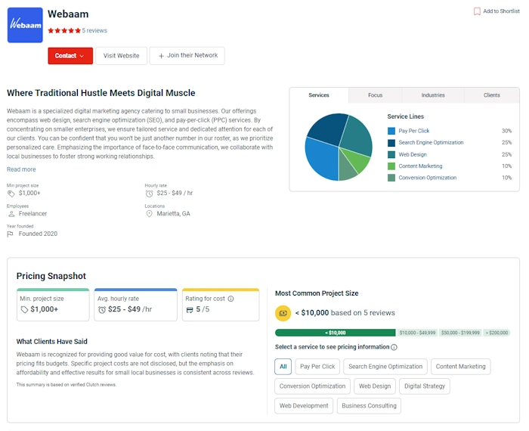Screen dimensions: 529x431
Task: Click the service lines pie chart
Action: click(339, 147)
